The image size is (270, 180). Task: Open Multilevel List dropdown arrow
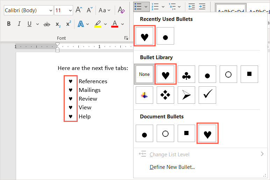(x=179, y=7)
